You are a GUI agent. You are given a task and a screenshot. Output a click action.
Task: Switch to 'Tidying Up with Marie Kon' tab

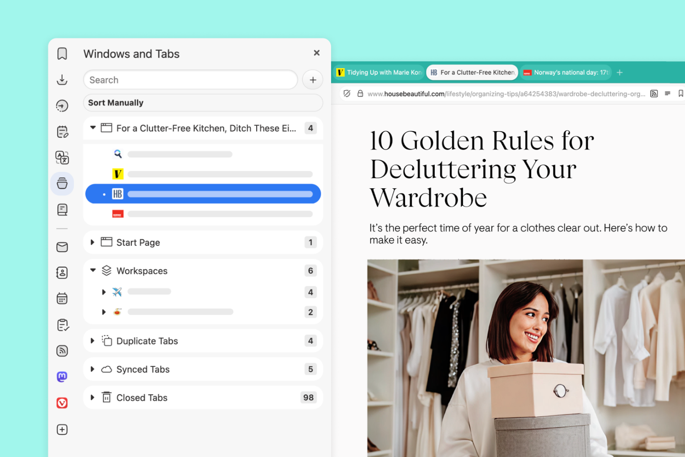pyautogui.click(x=379, y=72)
